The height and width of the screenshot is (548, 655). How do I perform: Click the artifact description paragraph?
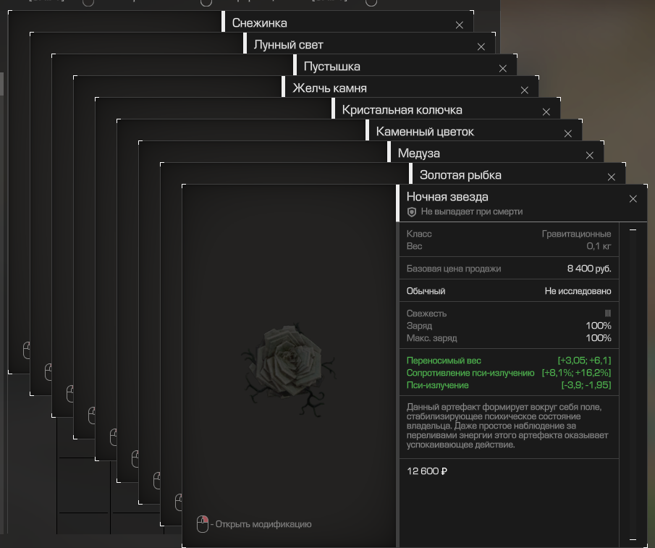[x=507, y=426]
